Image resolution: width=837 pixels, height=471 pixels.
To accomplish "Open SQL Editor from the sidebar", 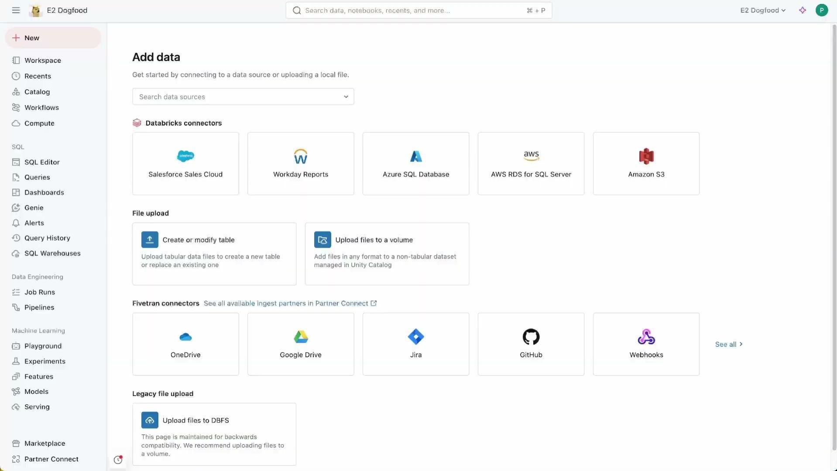I will (42, 162).
